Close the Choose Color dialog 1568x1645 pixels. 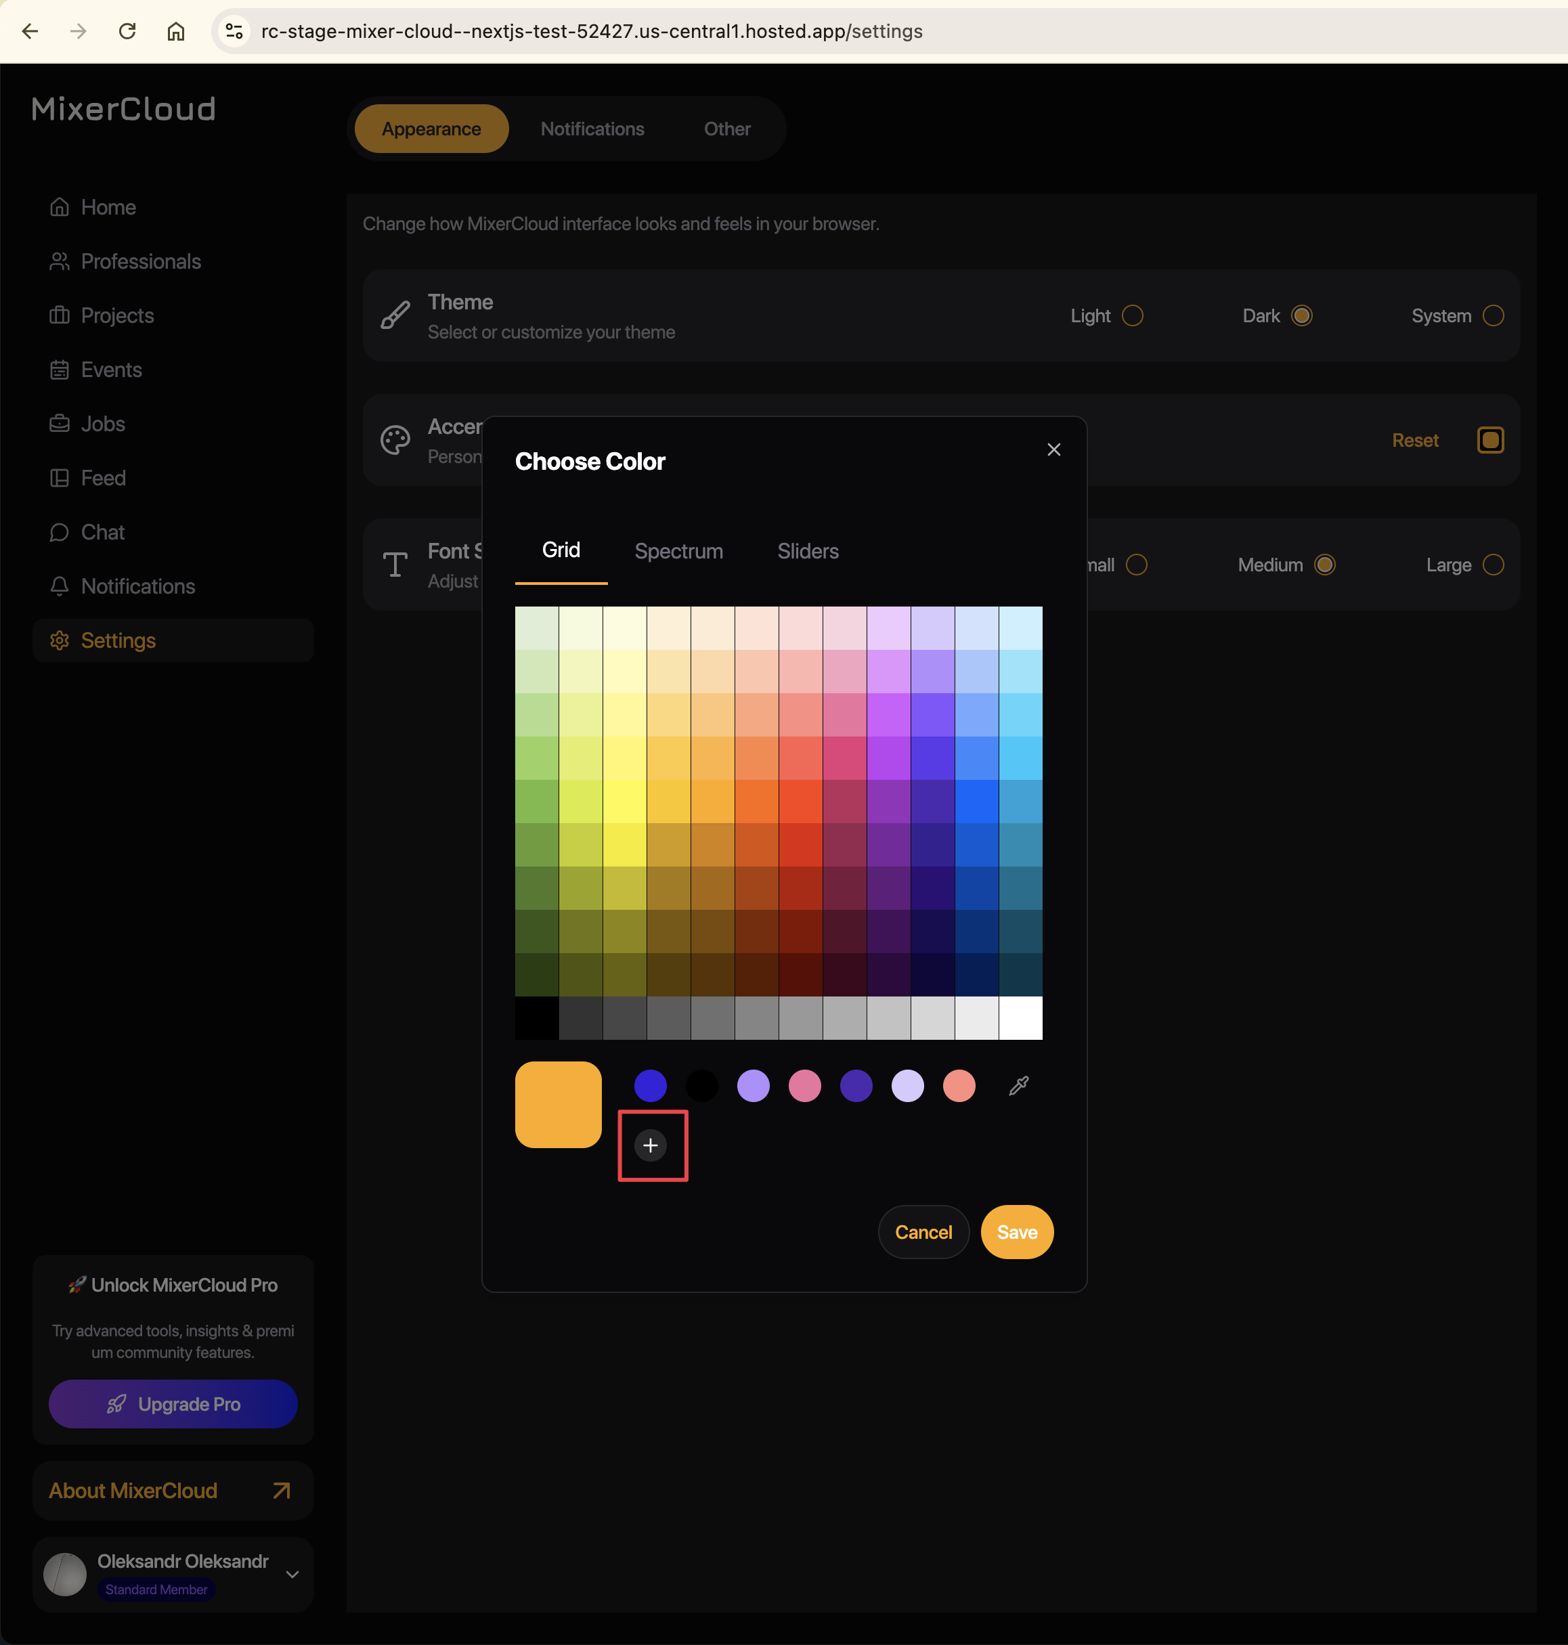[x=1053, y=449]
